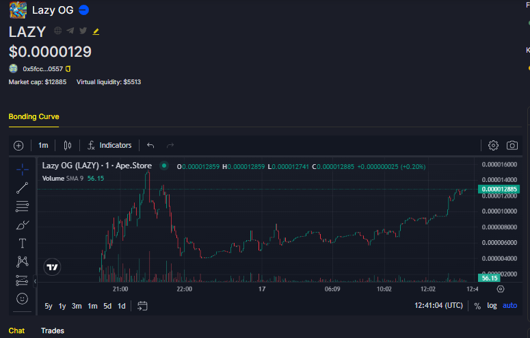Screen dimensions: 530x338
Task: Click the TradingView logo badge
Action: [53, 268]
